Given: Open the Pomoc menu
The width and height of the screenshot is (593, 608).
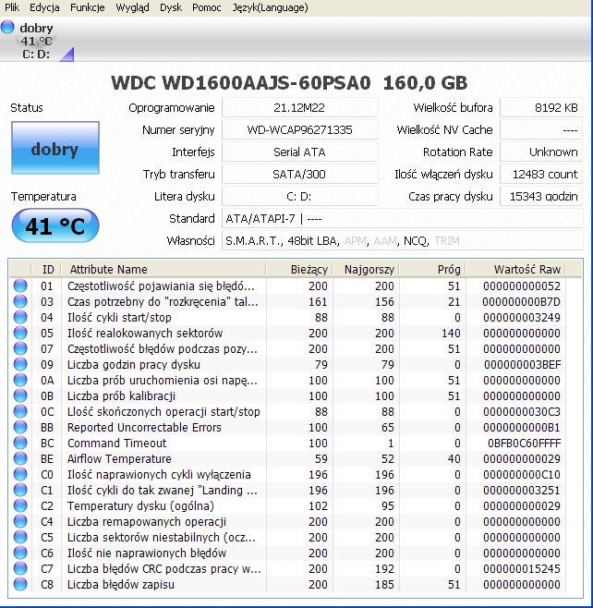Looking at the screenshot, I should click(207, 7).
